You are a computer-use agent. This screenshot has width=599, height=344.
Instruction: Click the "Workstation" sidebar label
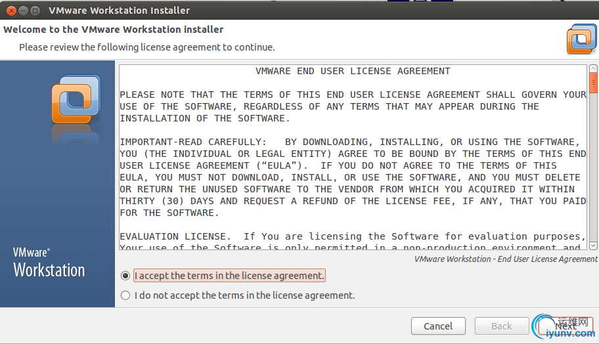[49, 270]
